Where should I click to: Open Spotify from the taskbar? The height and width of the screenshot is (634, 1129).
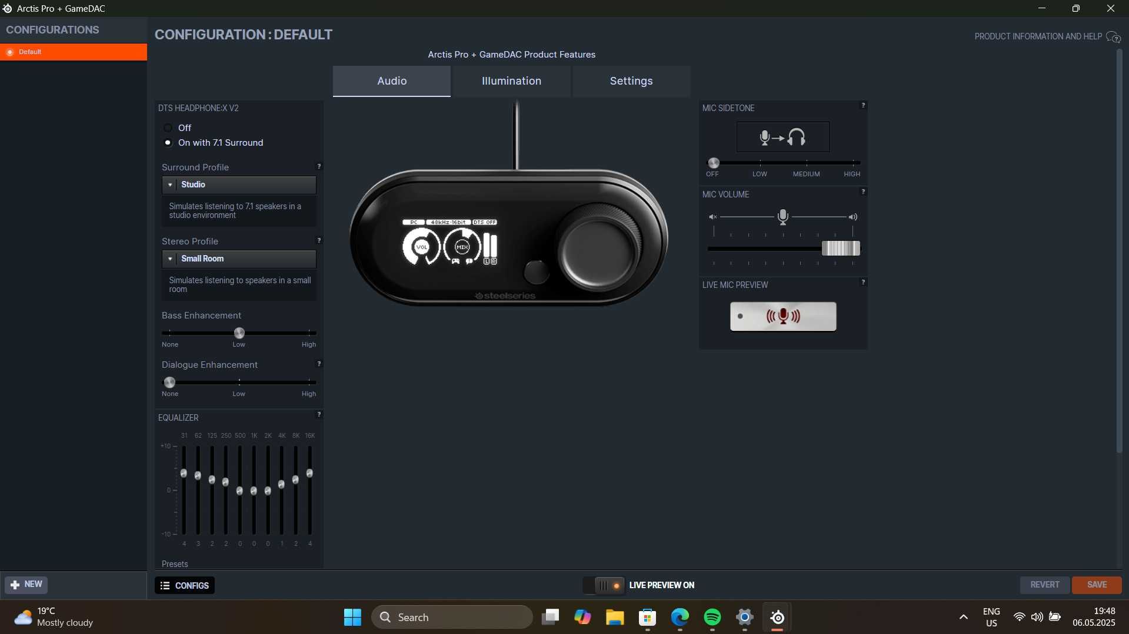coord(712,617)
